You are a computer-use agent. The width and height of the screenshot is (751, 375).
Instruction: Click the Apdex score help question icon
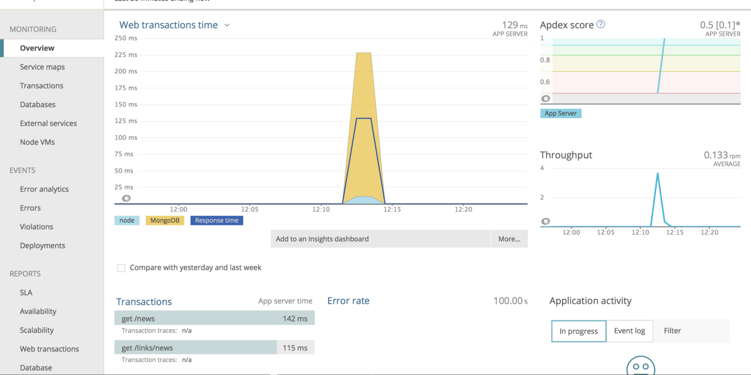(600, 24)
